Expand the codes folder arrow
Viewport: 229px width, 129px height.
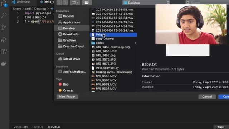coord(136,43)
